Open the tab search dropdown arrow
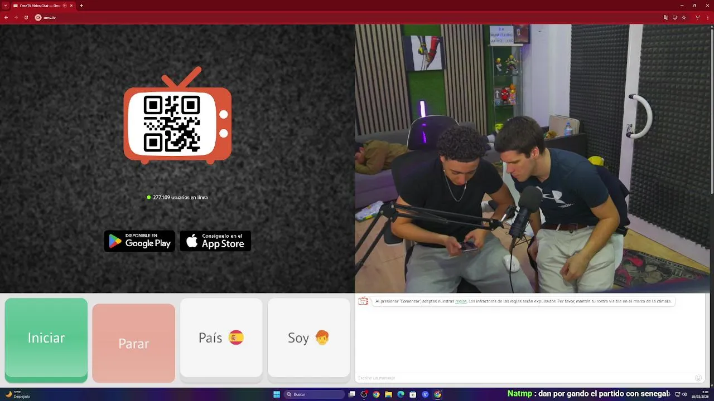 coord(5,6)
